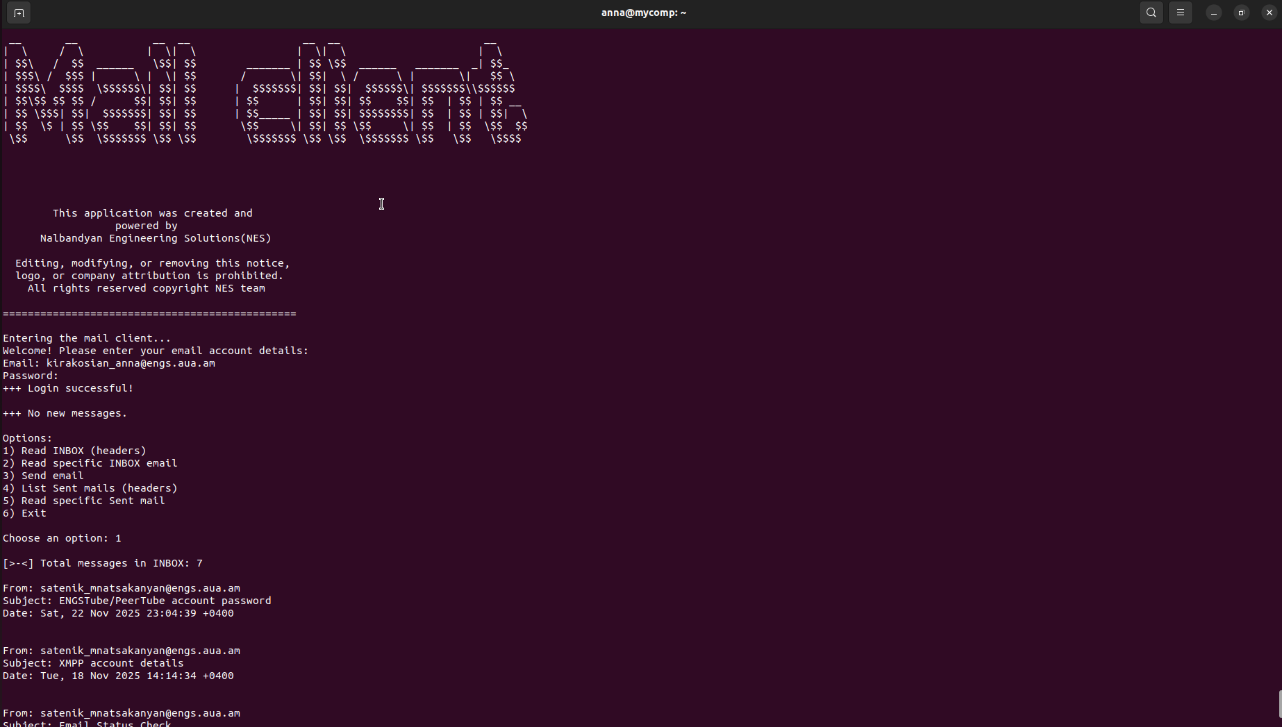Click the 'Email: kirakosian_anna@engs.aua.am' line
The height and width of the screenshot is (727, 1282).
[x=109, y=364]
